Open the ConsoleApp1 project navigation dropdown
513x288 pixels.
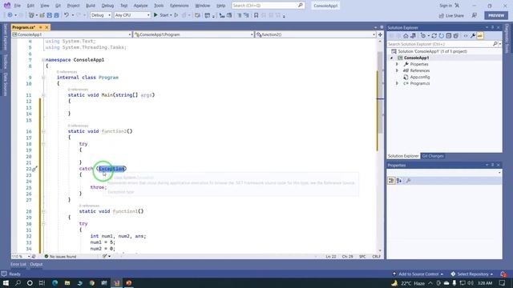(71, 34)
